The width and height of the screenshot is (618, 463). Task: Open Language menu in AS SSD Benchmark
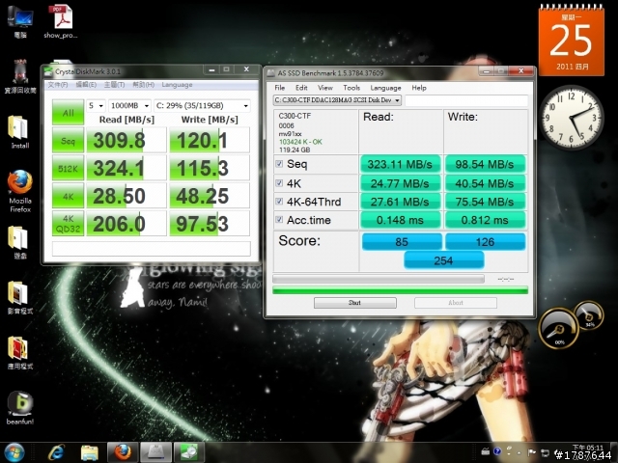coord(385,88)
